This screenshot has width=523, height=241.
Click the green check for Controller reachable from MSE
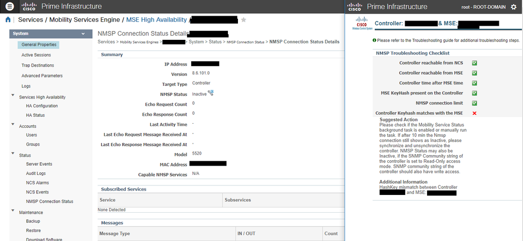pos(474,73)
